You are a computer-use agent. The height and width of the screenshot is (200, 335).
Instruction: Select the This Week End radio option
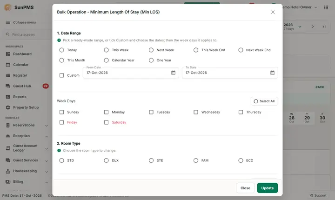[x=196, y=50]
